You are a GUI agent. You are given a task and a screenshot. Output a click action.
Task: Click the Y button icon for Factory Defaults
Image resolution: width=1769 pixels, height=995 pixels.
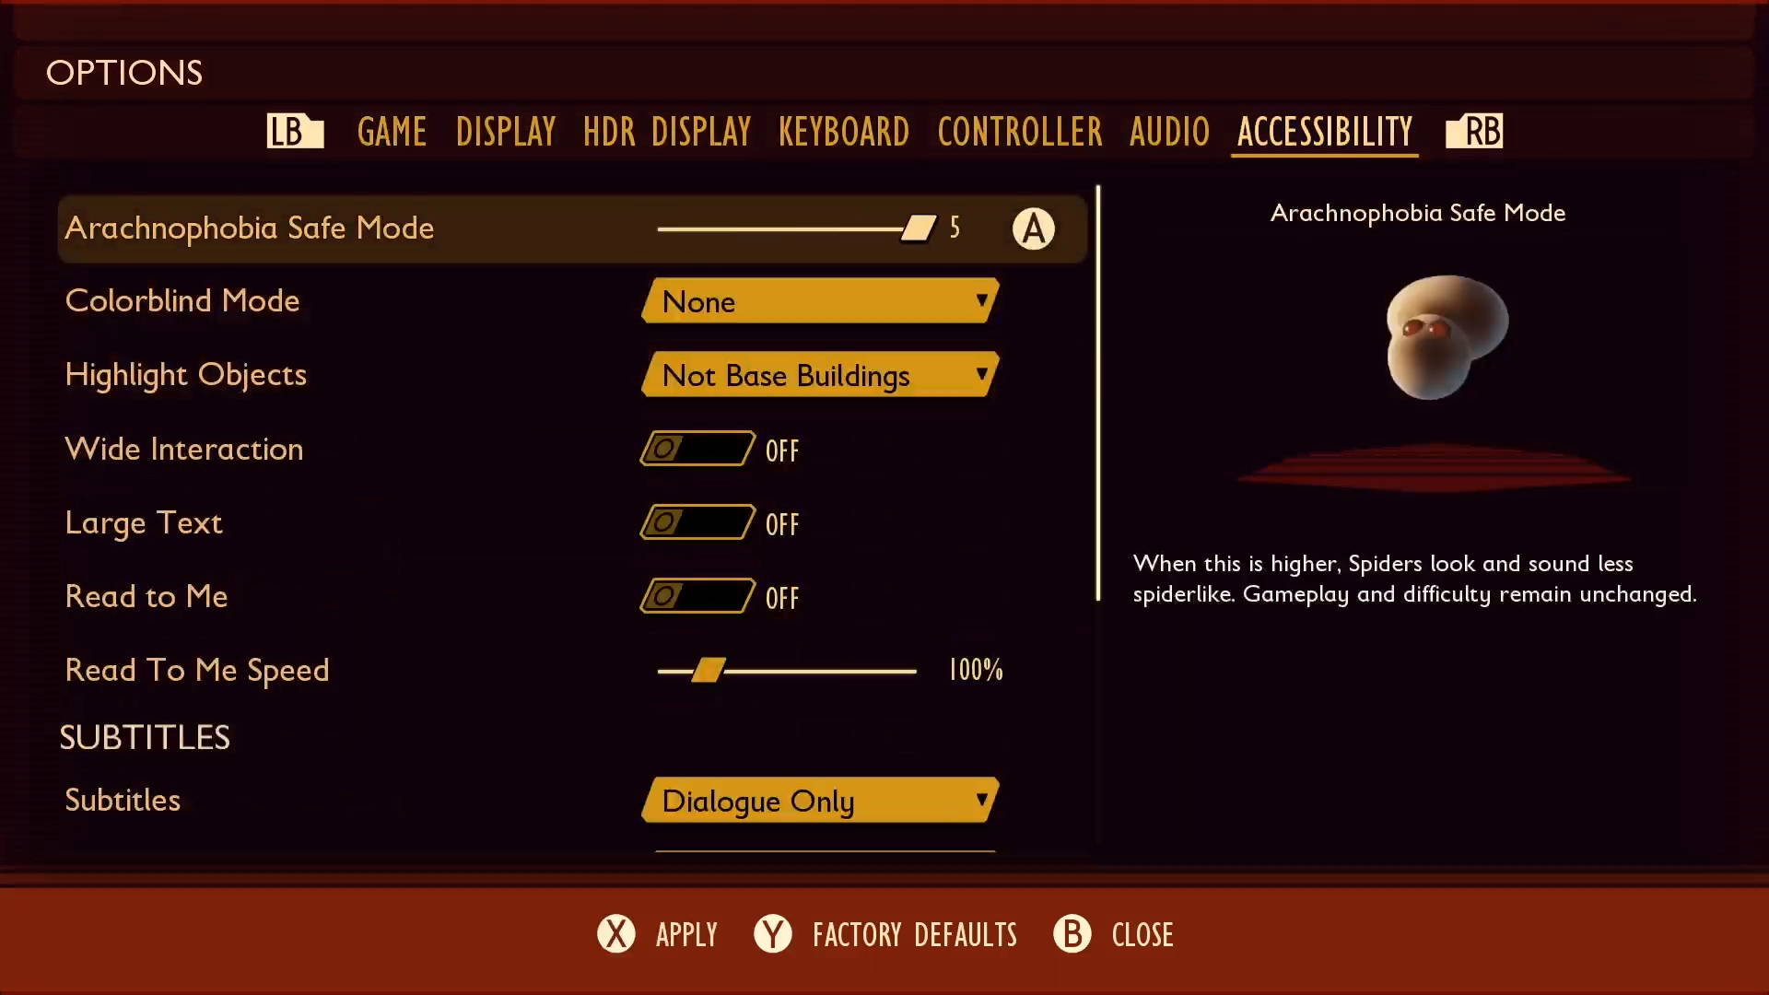point(773,934)
